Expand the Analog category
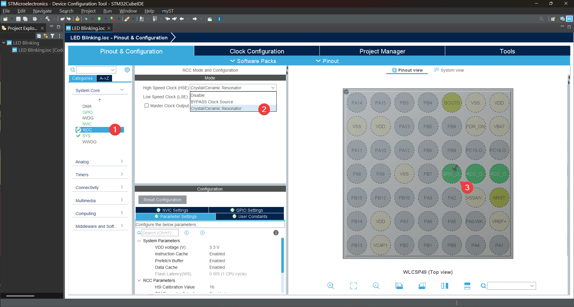Screen dimensions: 574x307 coord(100,162)
